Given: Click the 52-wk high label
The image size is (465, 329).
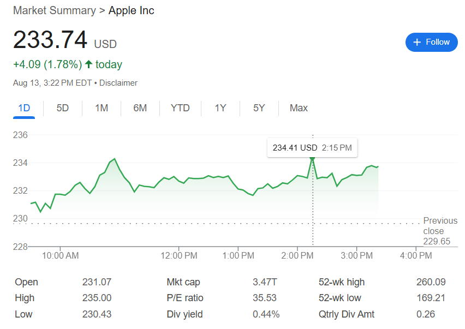Looking at the screenshot, I should click(342, 282).
